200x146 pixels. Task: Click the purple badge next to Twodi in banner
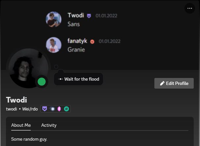(x=89, y=16)
